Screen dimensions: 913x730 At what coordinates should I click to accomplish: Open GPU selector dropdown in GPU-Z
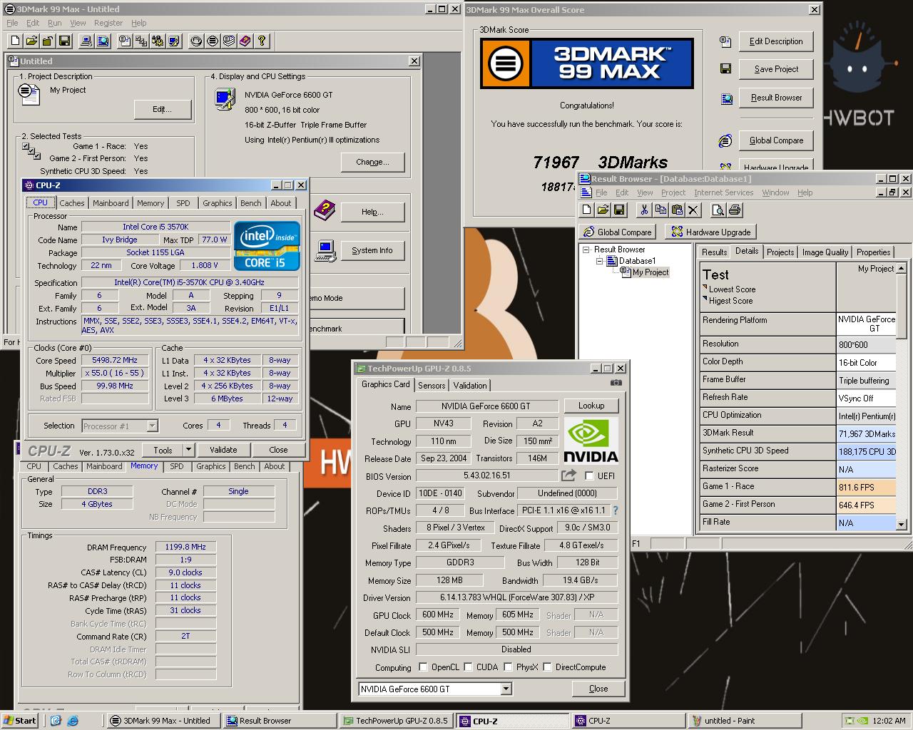tap(506, 689)
